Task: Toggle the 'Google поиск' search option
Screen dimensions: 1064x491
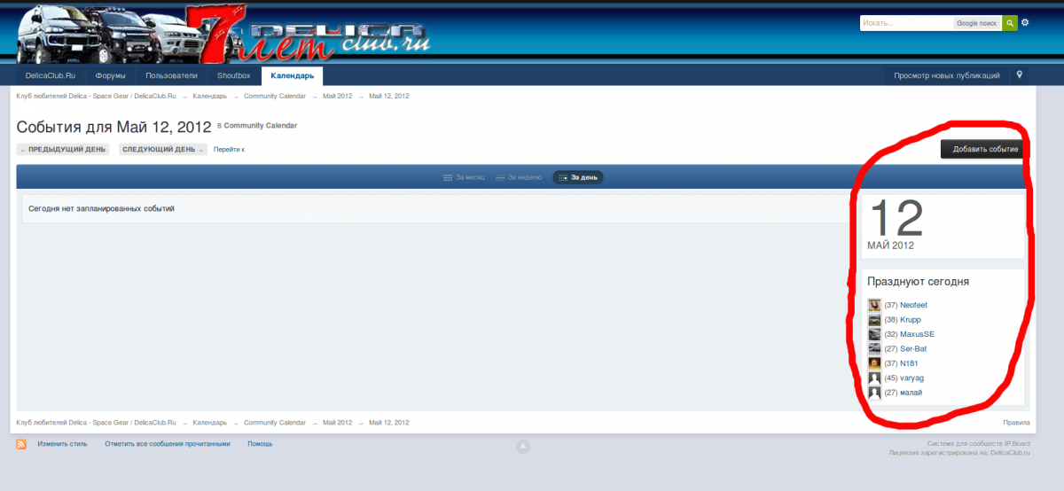Action: pyautogui.click(x=977, y=23)
